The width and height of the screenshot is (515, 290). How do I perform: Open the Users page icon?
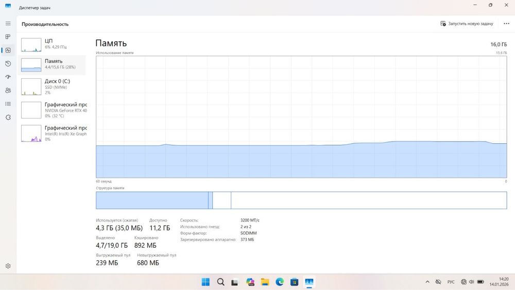[8, 90]
